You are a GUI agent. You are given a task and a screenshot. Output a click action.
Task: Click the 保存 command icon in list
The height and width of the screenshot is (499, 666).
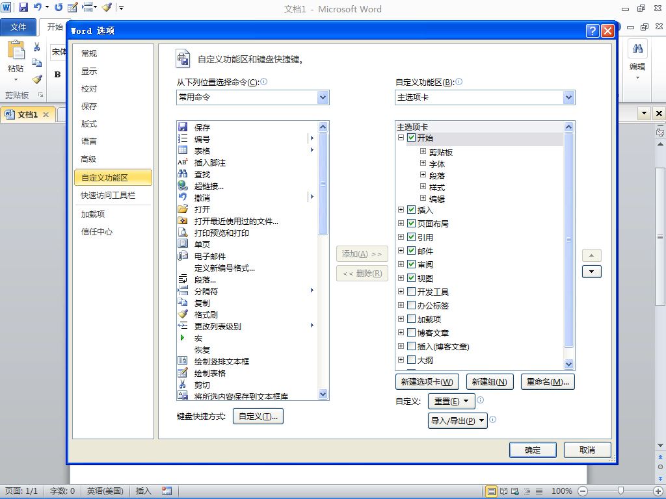pos(183,127)
